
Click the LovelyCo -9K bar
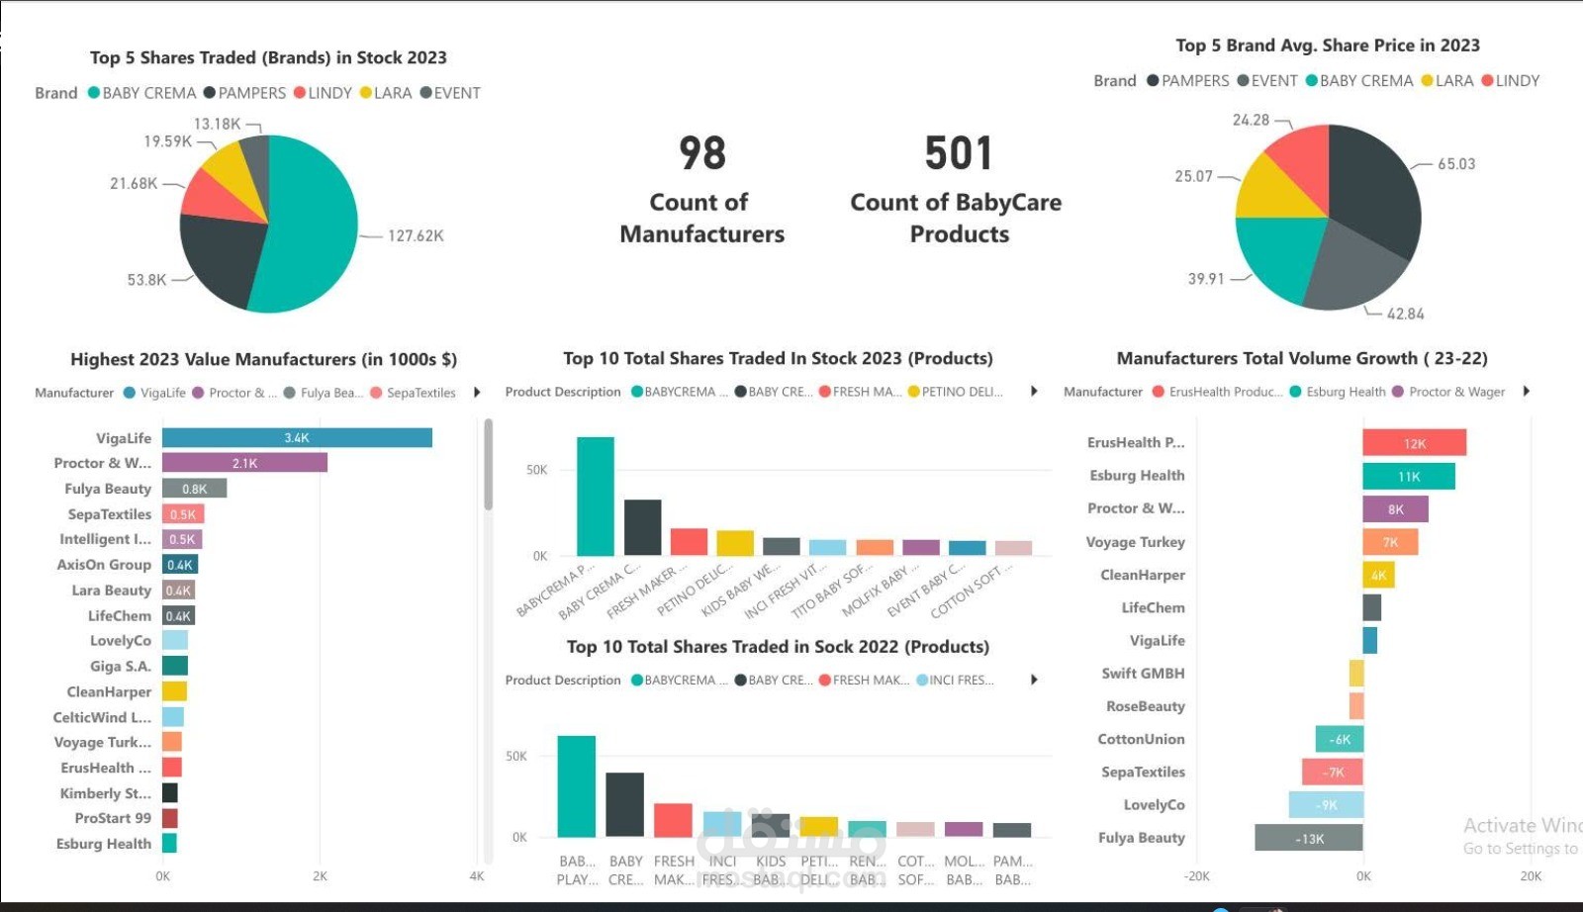point(1326,804)
